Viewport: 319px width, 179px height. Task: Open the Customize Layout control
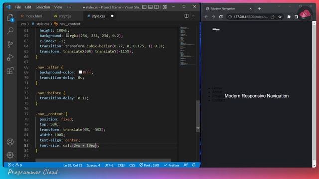click(x=165, y=7)
